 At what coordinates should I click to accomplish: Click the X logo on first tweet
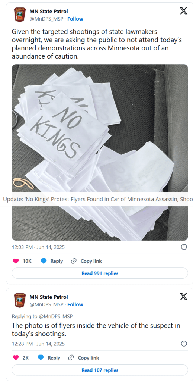coord(184,11)
